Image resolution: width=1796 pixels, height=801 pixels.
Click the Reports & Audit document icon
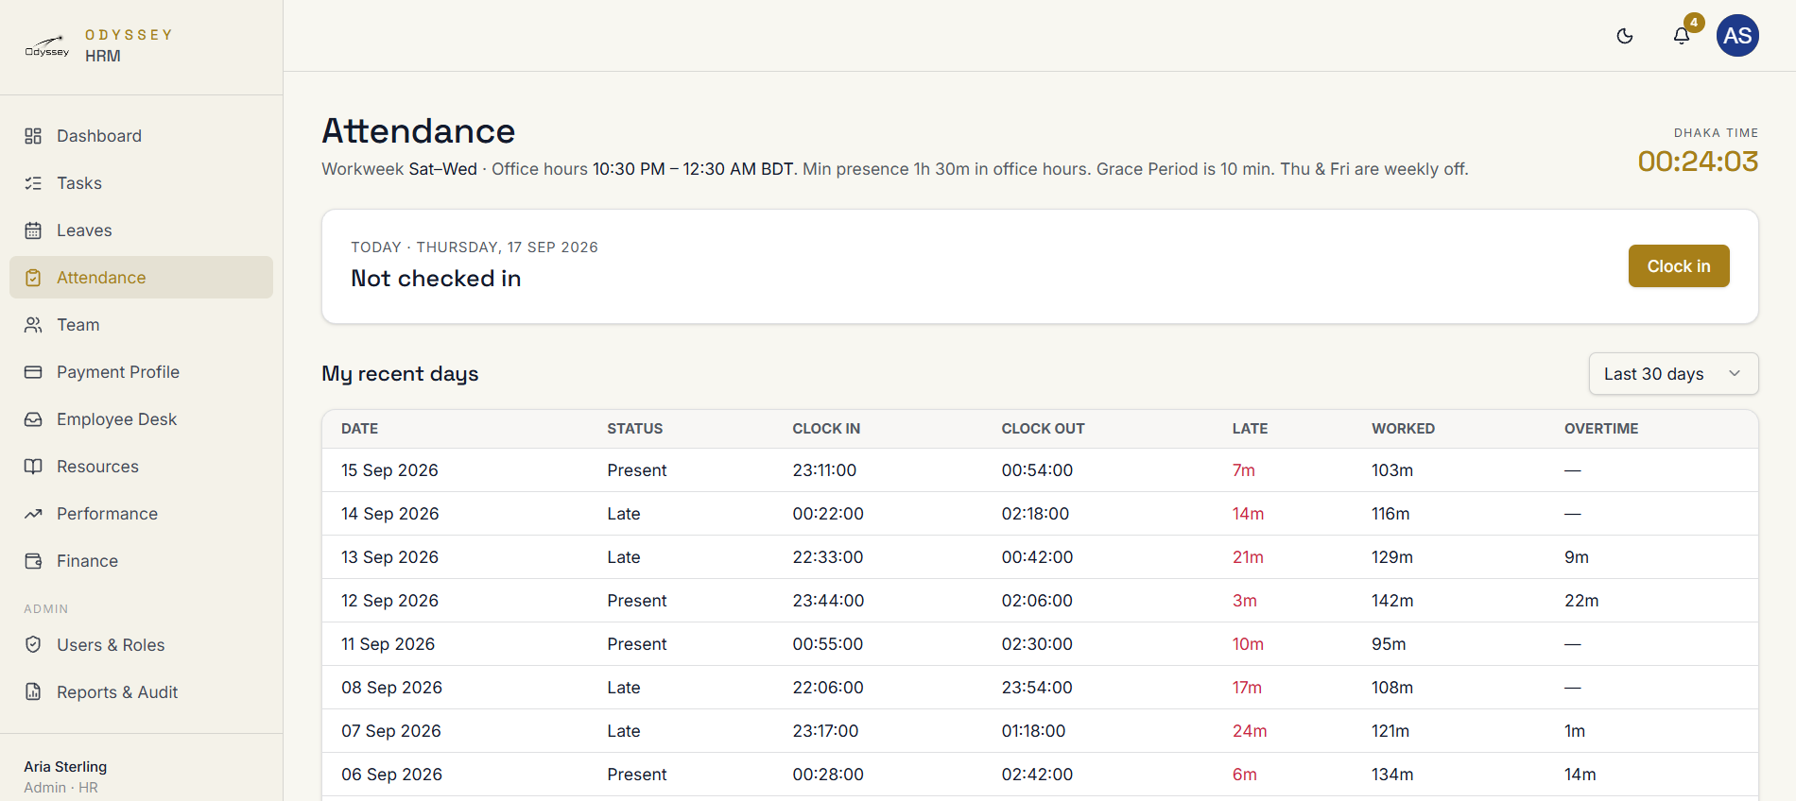(x=33, y=692)
